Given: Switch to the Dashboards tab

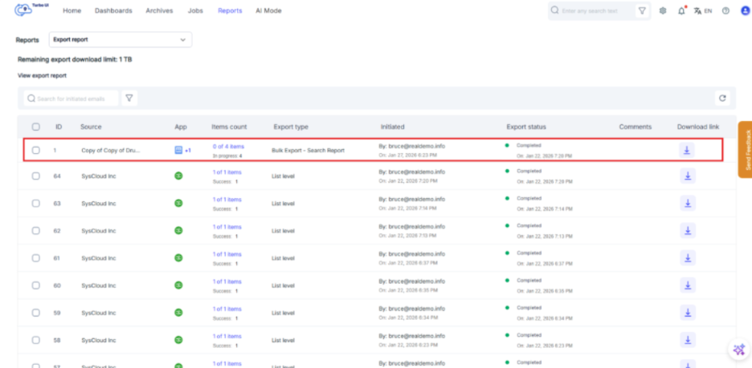Looking at the screenshot, I should pyautogui.click(x=113, y=11).
